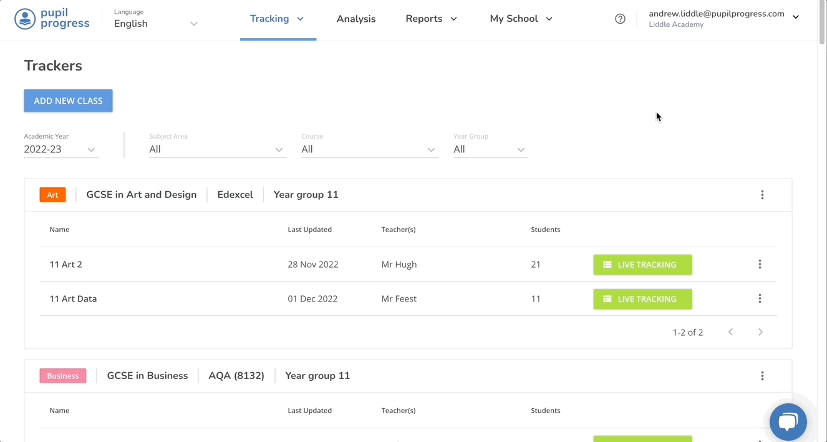Click the Pupil Progress logo
Image resolution: width=827 pixels, height=442 pixels.
coord(52,19)
